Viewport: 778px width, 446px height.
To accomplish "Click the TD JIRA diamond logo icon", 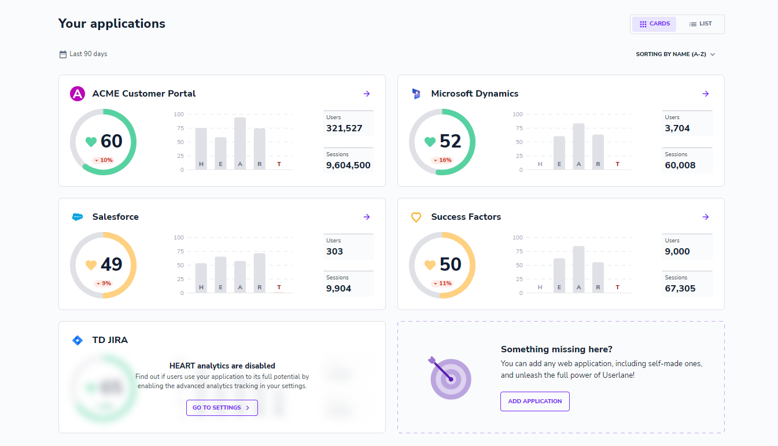I will [x=78, y=340].
